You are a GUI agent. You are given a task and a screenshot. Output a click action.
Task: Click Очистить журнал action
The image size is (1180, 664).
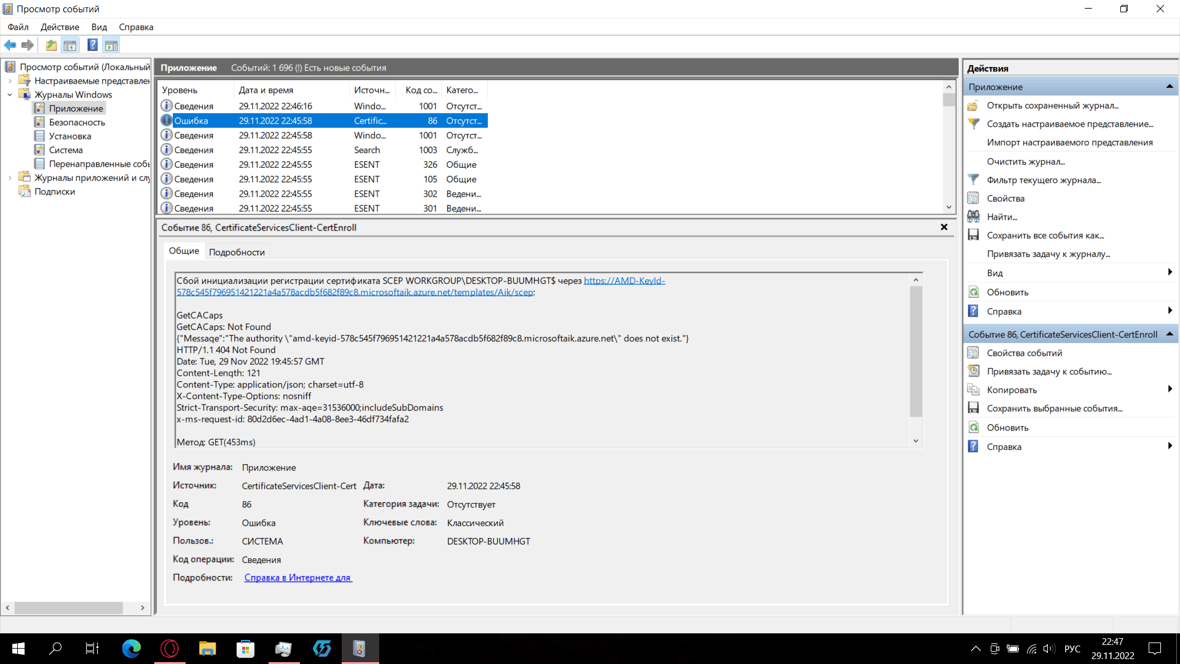coord(1026,161)
